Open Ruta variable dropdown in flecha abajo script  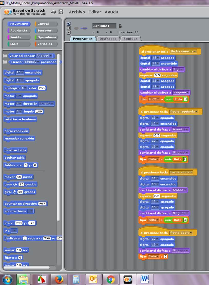[154, 256]
